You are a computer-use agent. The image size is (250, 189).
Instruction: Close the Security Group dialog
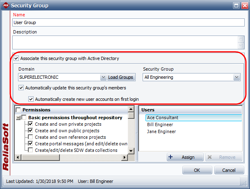tap(244, 6)
